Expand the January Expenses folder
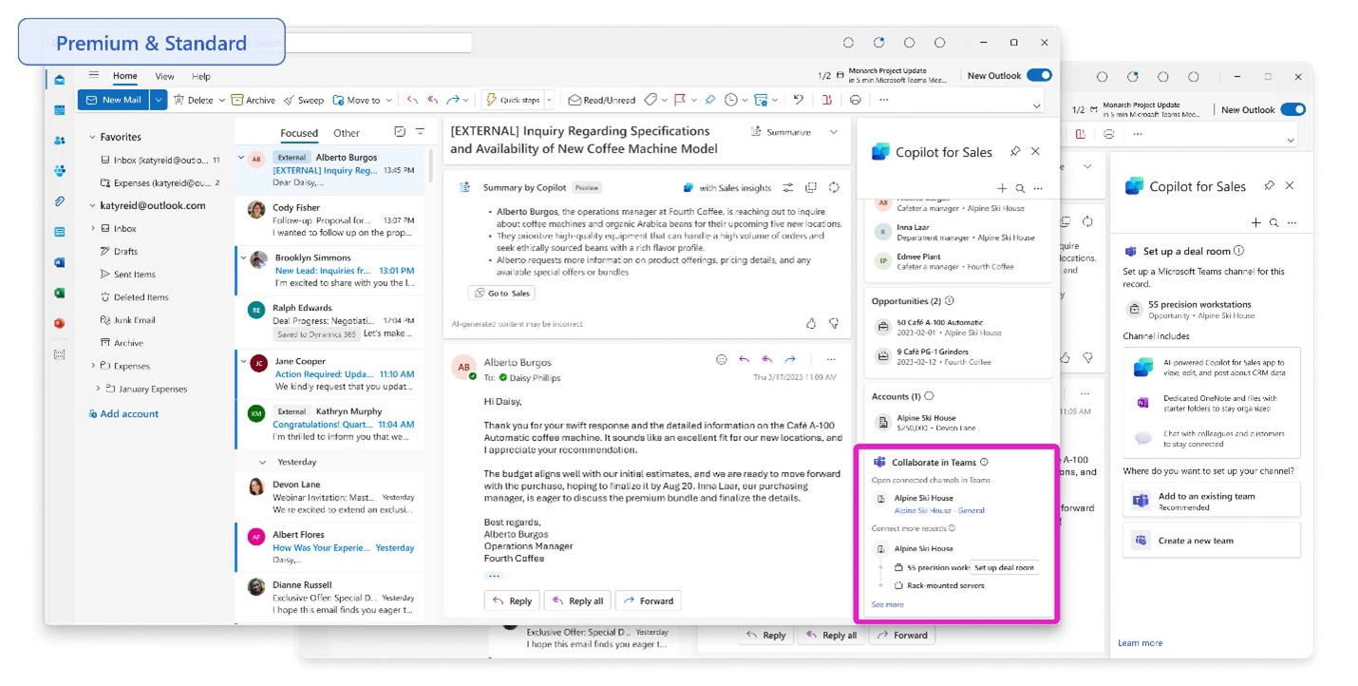This screenshot has width=1358, height=686. 98,389
